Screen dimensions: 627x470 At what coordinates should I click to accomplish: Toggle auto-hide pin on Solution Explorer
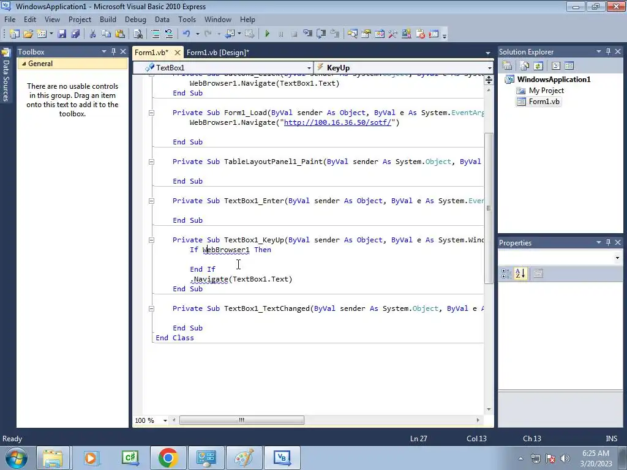tap(608, 51)
